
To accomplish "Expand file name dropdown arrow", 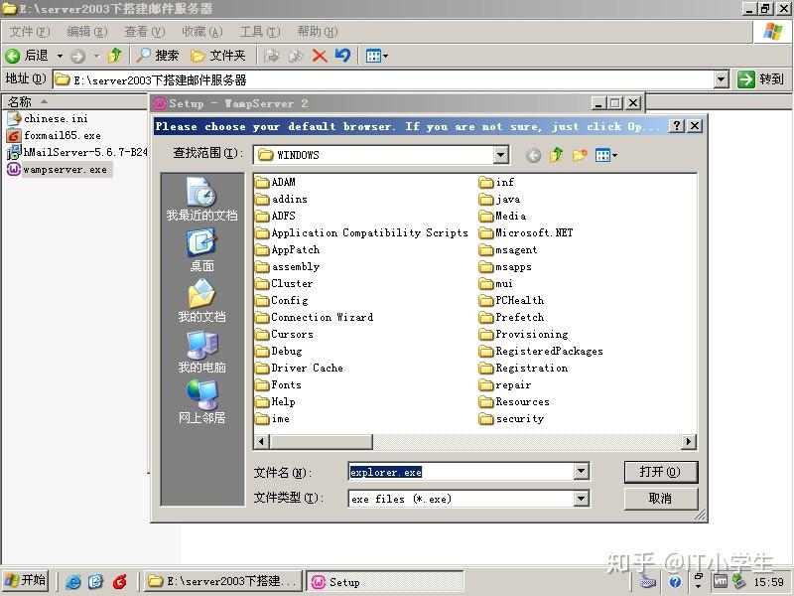I will [582, 472].
